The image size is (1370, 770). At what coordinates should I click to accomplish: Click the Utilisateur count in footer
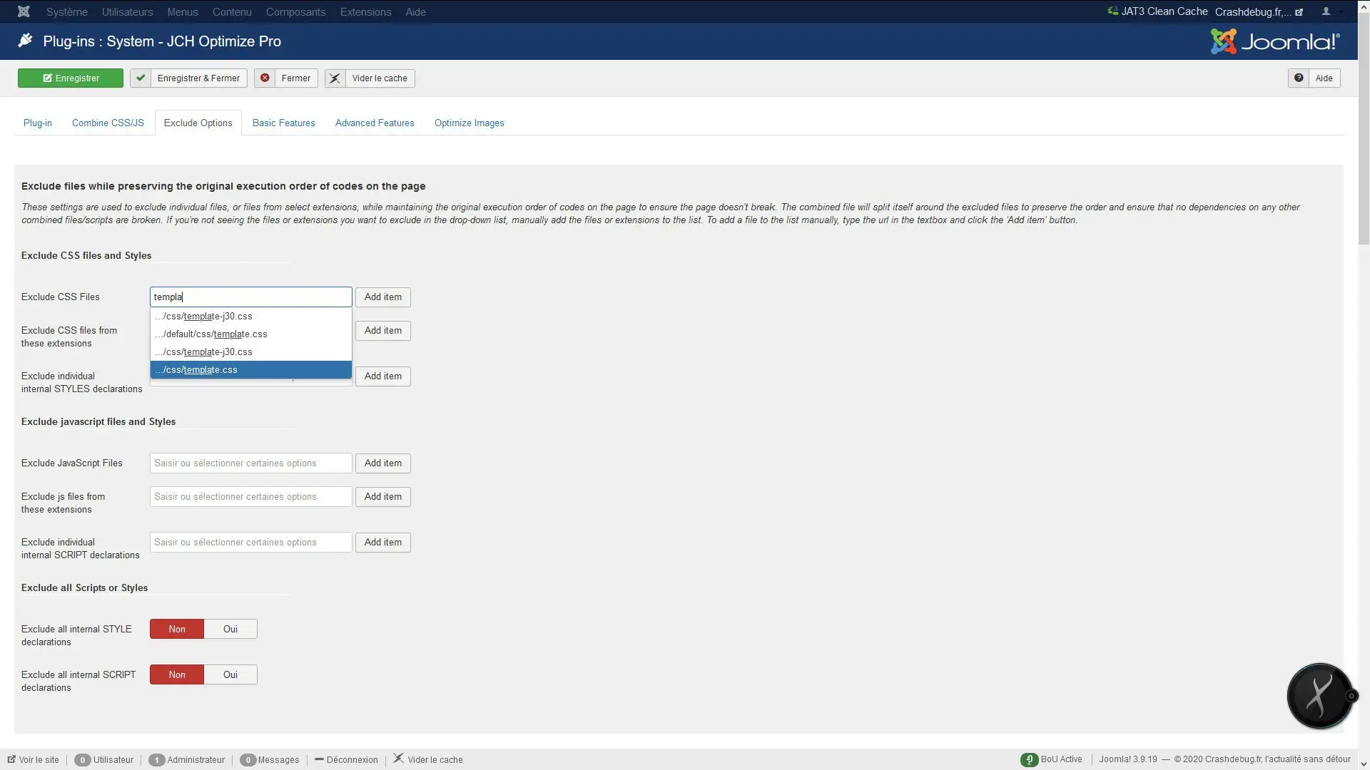click(104, 759)
